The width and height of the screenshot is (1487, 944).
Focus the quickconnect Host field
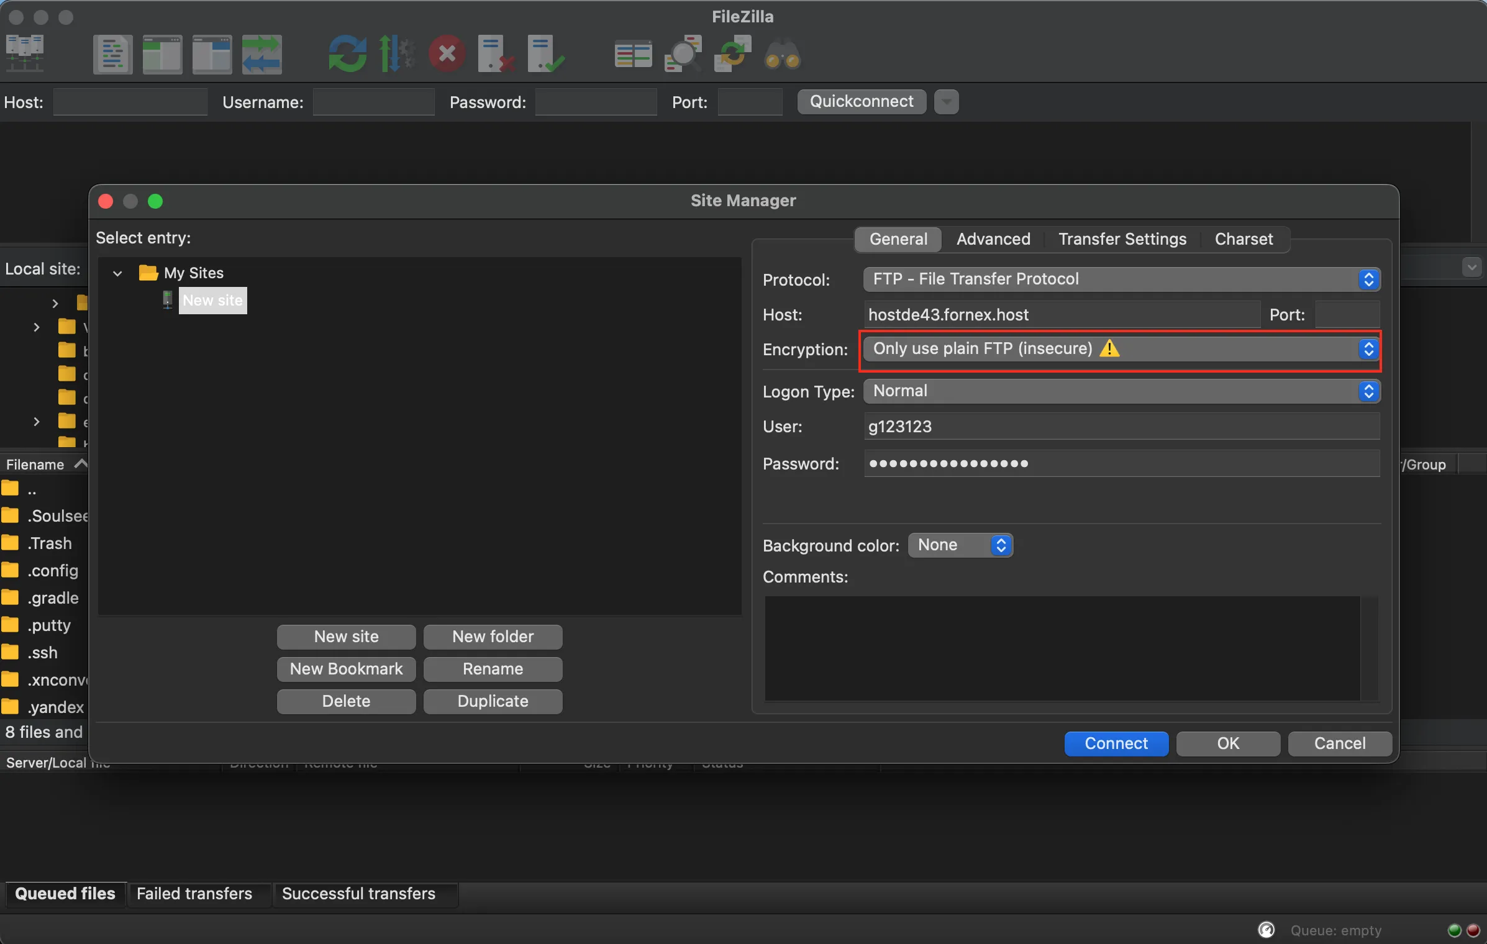pos(130,102)
